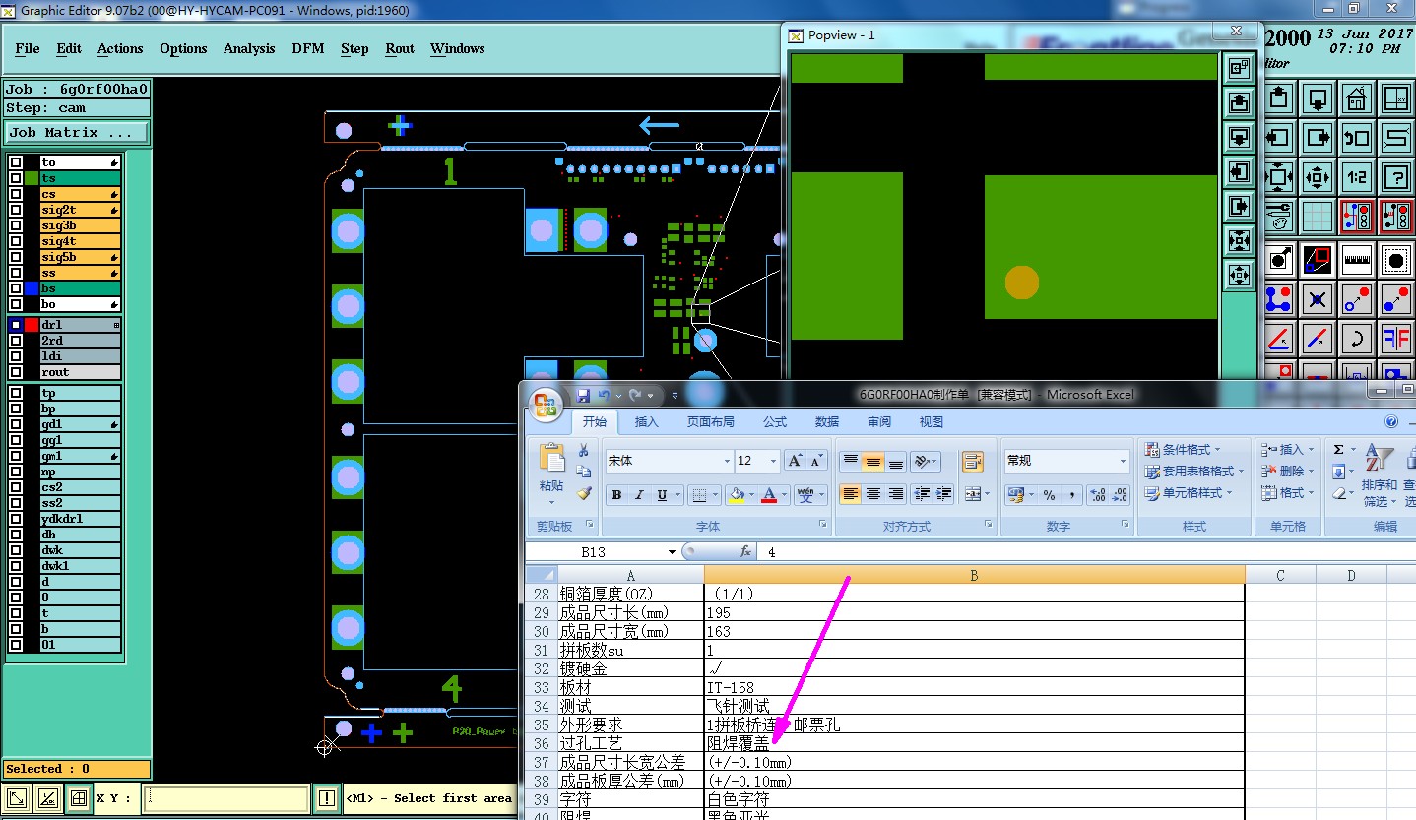
Task: Click the 套用表格格式 button
Action: pyautogui.click(x=1193, y=472)
